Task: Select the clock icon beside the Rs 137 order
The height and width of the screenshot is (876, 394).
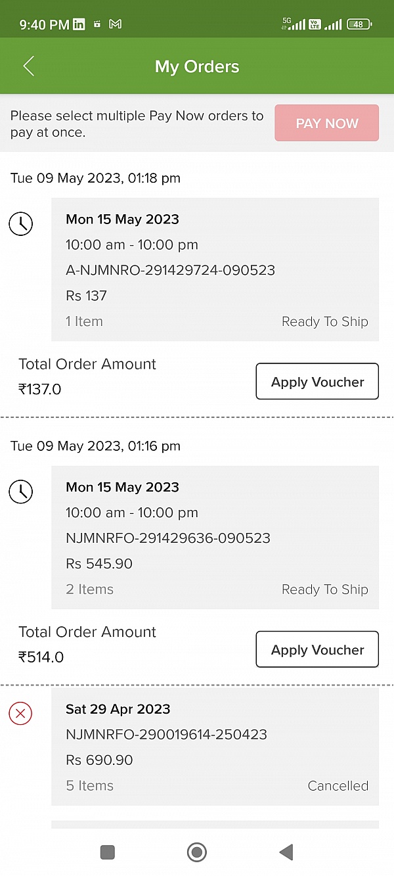Action: click(x=20, y=224)
